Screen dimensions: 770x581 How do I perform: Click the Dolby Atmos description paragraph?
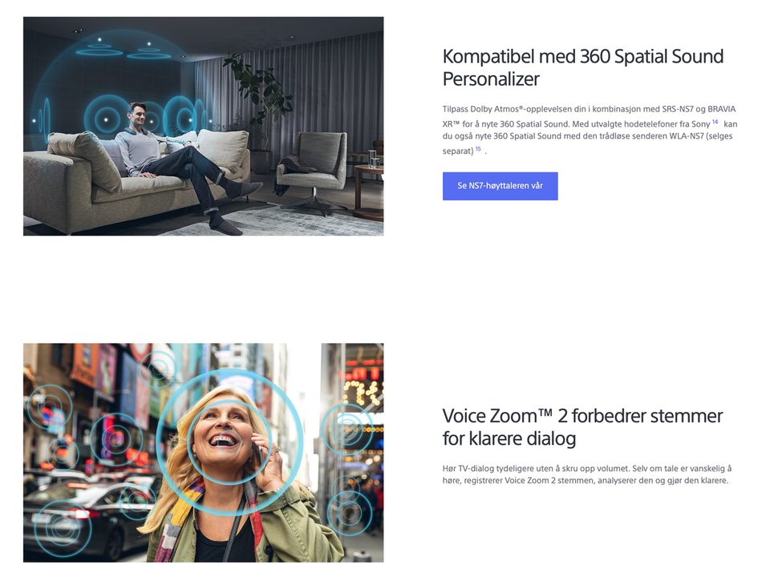click(x=590, y=130)
